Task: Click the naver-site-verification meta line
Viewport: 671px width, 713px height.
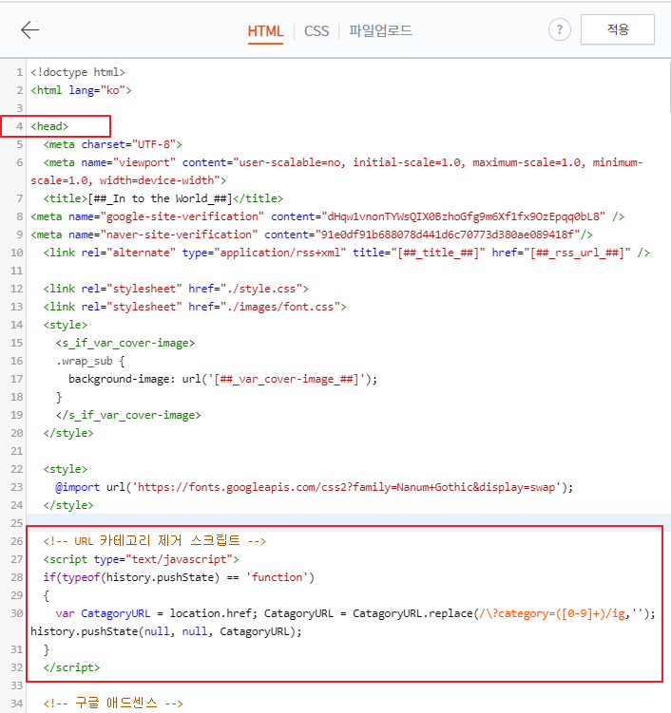Action: coord(312,235)
